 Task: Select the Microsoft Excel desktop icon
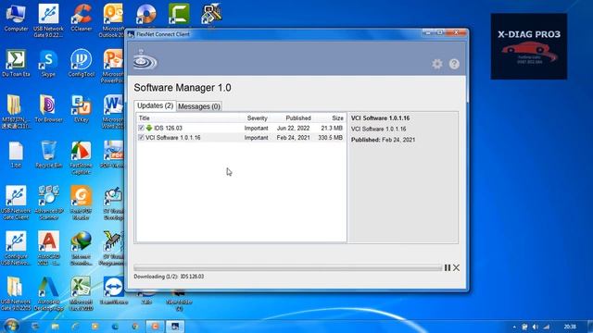[x=82, y=293]
